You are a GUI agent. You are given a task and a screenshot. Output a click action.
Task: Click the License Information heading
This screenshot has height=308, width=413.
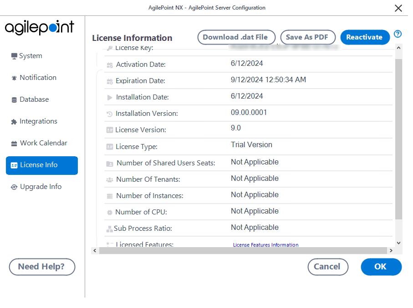(132, 38)
